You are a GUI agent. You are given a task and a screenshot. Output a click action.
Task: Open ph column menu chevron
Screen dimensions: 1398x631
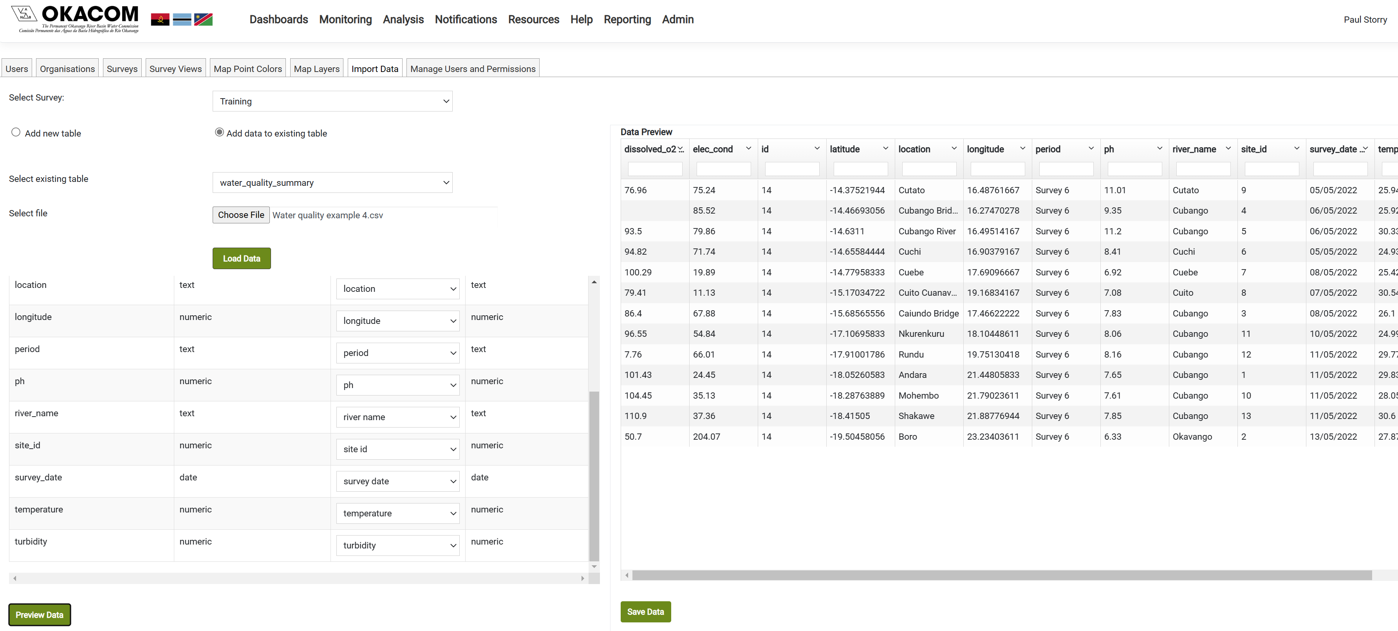coord(1160,149)
